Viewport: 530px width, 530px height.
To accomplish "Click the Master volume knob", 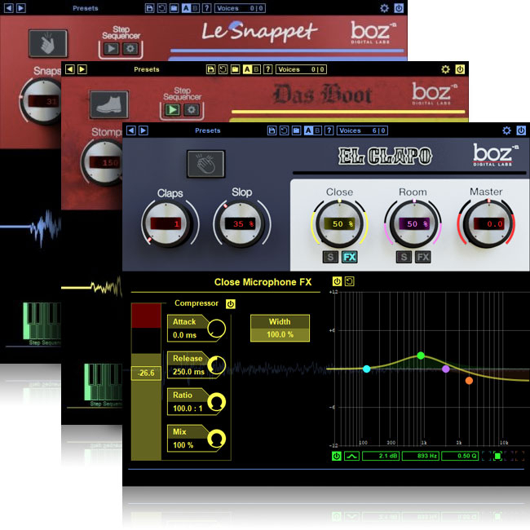I will tap(487, 223).
